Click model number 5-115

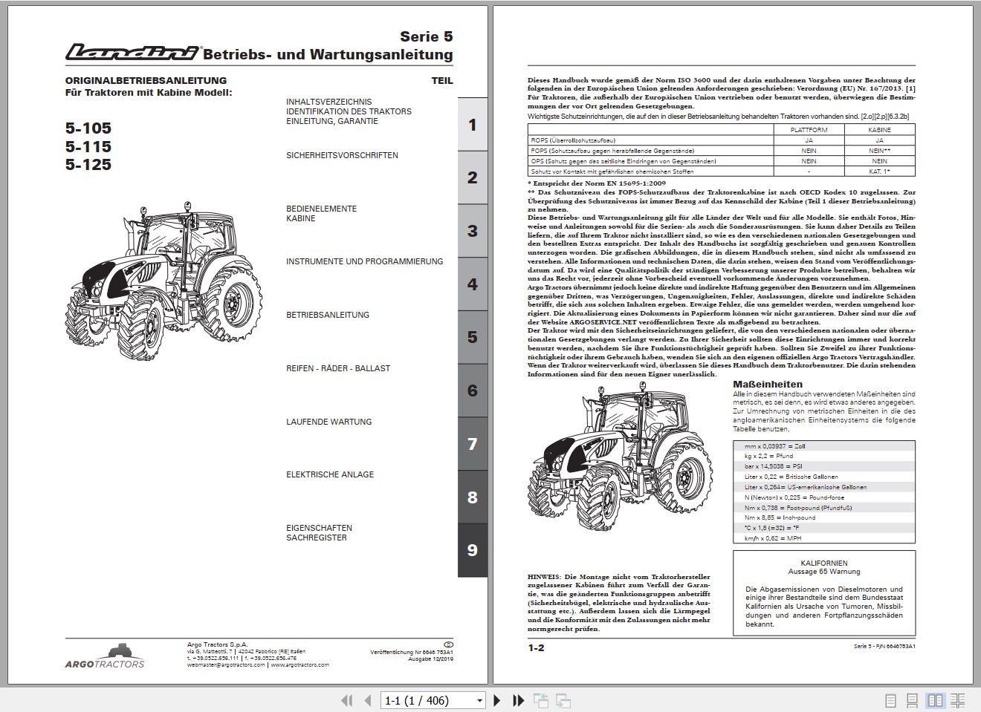(88, 147)
